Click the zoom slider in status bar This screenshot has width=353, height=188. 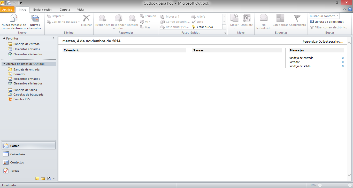point(335,185)
